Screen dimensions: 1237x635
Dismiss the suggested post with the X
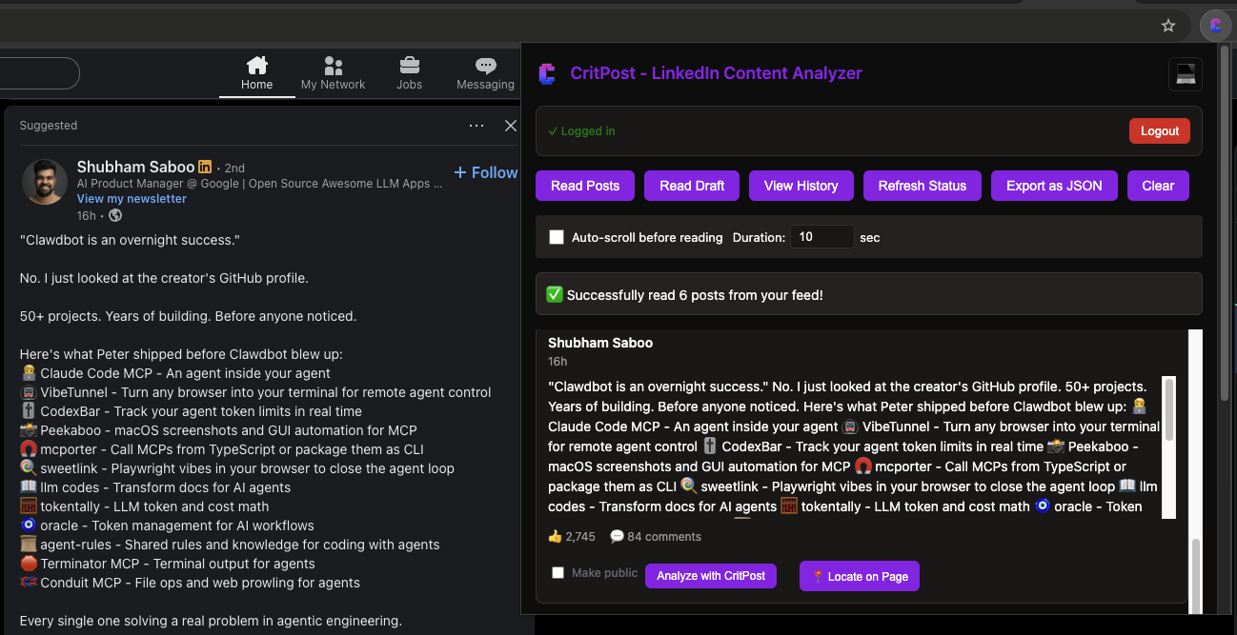[510, 125]
